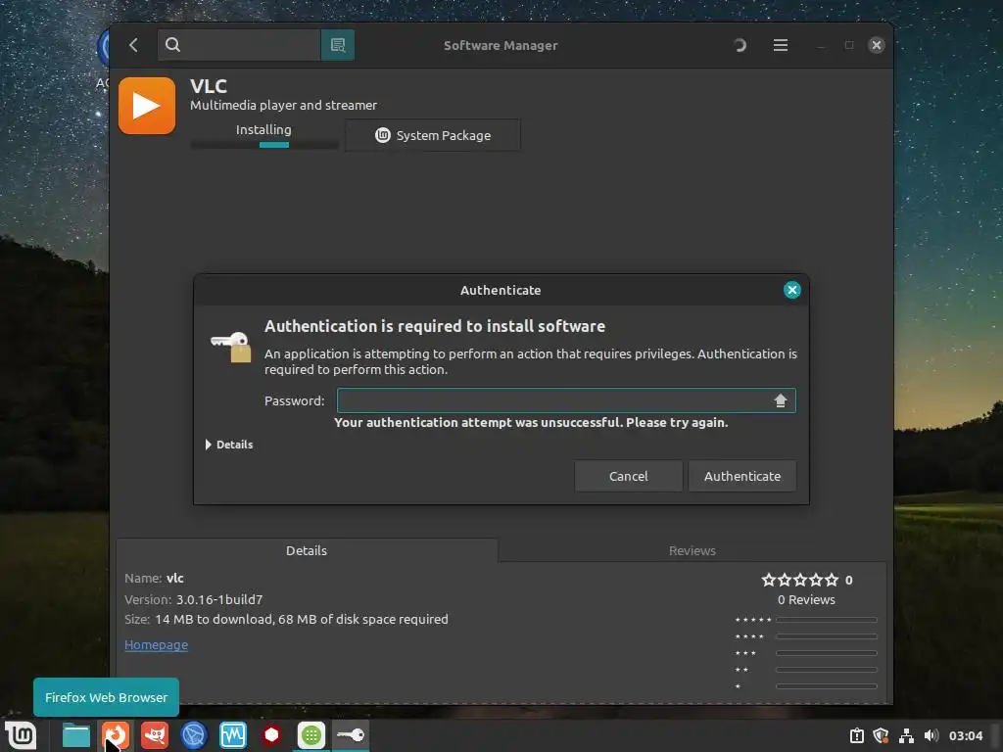Expand the Details disclosure triangle in the dialog

[208, 445]
